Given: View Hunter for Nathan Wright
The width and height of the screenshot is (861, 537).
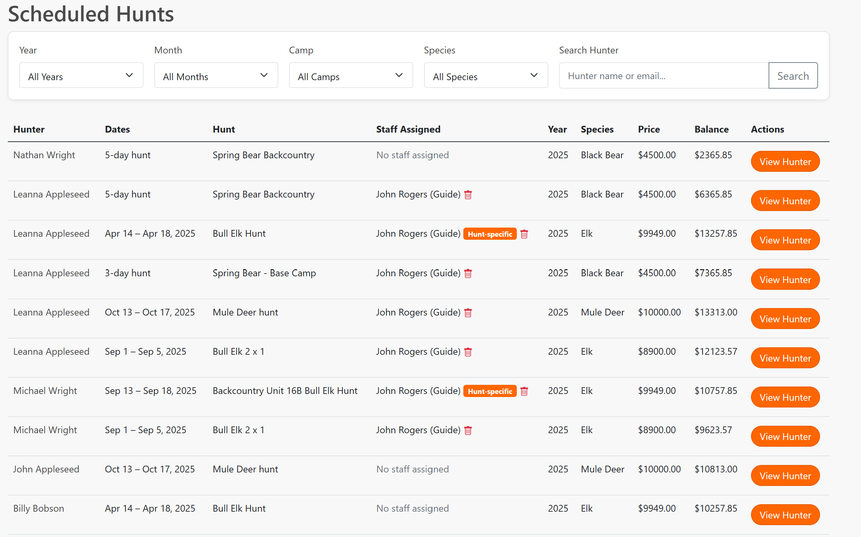Looking at the screenshot, I should coord(785,161).
